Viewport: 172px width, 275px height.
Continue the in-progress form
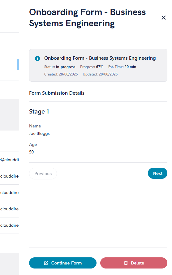63,263
